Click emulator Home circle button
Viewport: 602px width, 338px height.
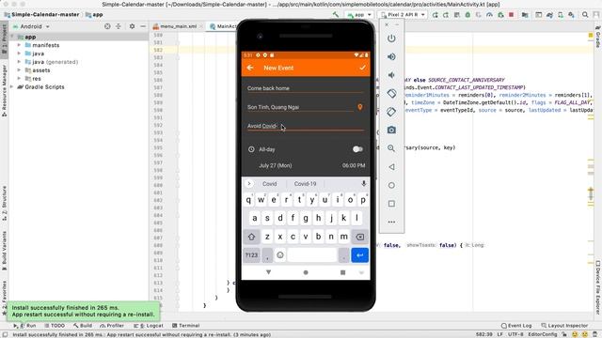(x=391, y=185)
